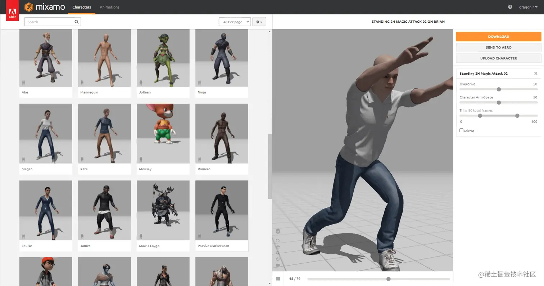
Task: Open the 48 Per page dropdown
Action: (235, 22)
